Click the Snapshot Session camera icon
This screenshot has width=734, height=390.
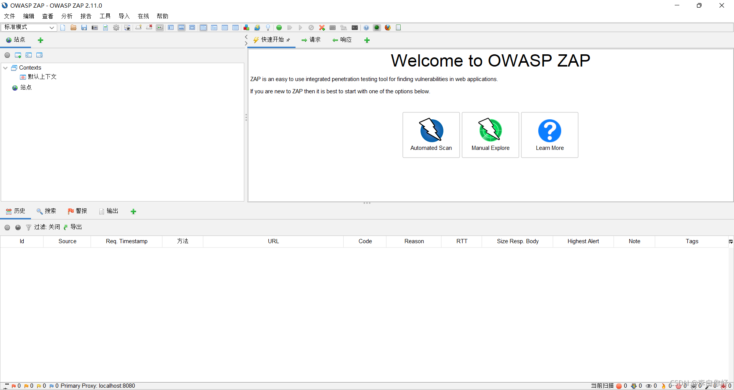tap(95, 28)
